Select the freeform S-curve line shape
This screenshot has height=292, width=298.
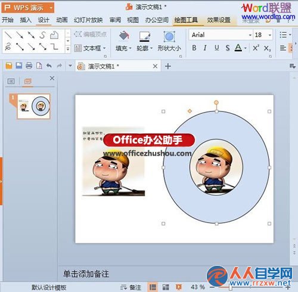(42, 35)
